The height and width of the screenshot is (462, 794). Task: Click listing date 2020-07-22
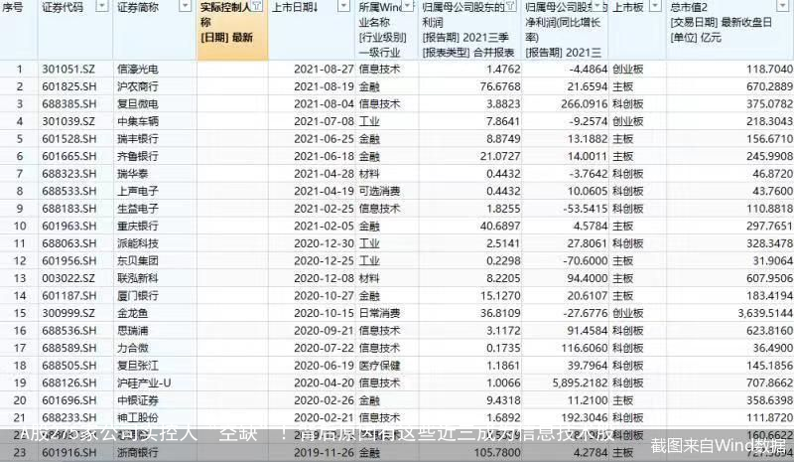[324, 348]
